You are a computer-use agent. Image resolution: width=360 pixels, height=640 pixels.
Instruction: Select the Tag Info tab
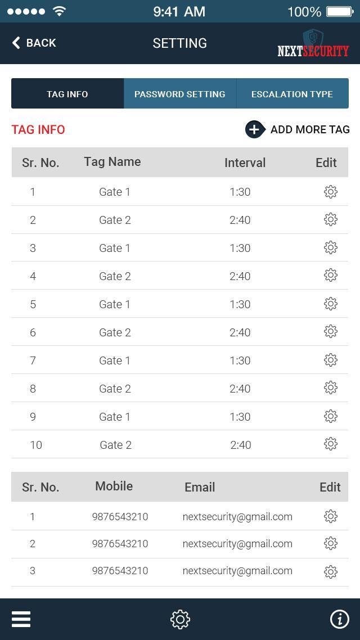(x=67, y=94)
